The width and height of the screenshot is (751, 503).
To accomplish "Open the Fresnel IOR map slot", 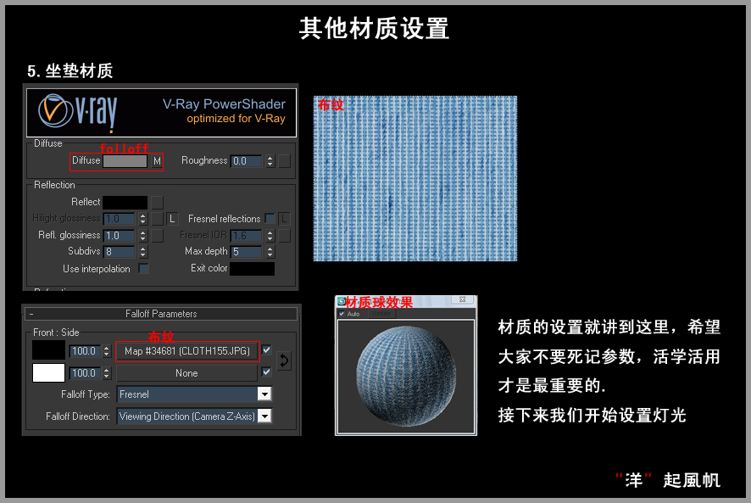I will (285, 236).
